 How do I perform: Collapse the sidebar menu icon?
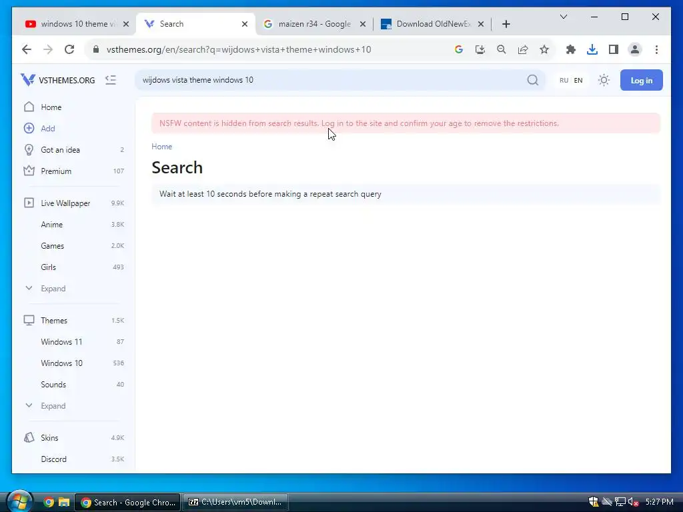pos(111,80)
